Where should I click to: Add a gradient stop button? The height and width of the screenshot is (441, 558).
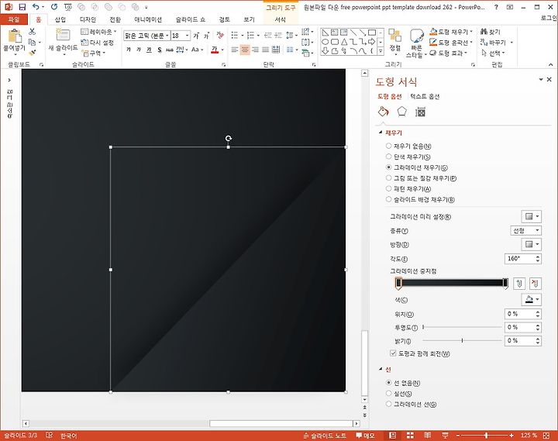(519, 284)
